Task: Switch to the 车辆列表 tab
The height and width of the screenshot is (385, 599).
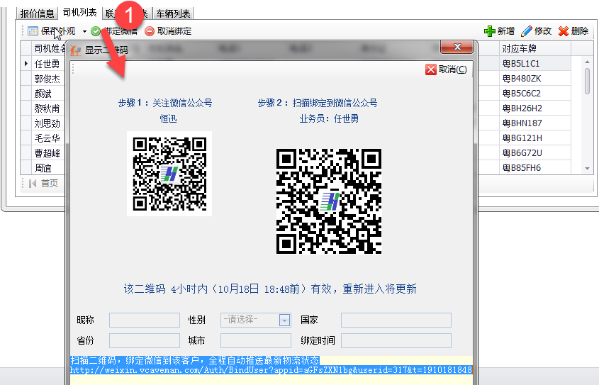Action: point(173,13)
